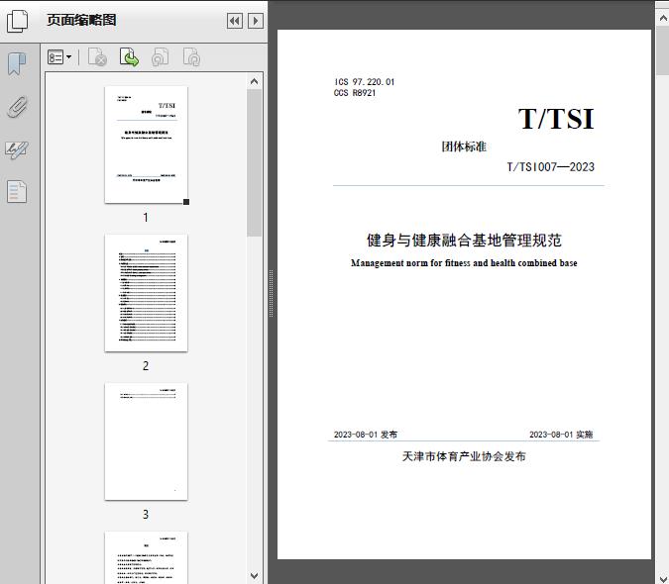Click the delete pages icon
The width and height of the screenshot is (669, 584).
(x=97, y=57)
